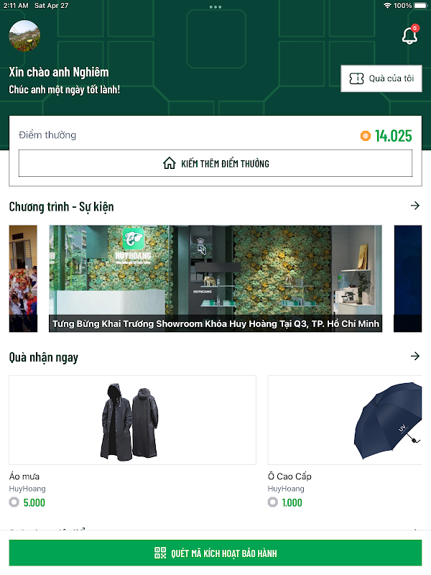The height and width of the screenshot is (575, 431).
Task: Tap the user profile avatar photo
Action: pos(24,35)
